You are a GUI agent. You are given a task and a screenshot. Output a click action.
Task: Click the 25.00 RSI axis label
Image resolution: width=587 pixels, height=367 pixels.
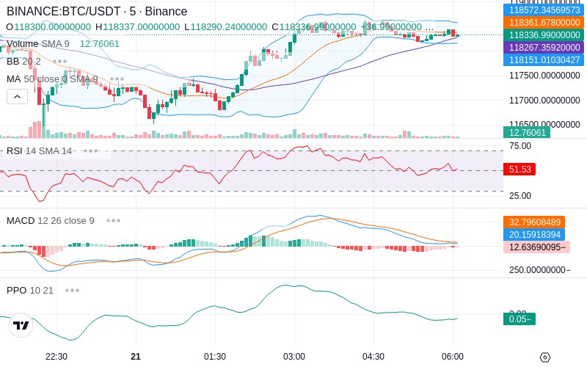tap(520, 195)
